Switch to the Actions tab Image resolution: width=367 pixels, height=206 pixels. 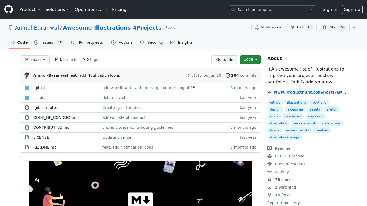(x=122, y=42)
